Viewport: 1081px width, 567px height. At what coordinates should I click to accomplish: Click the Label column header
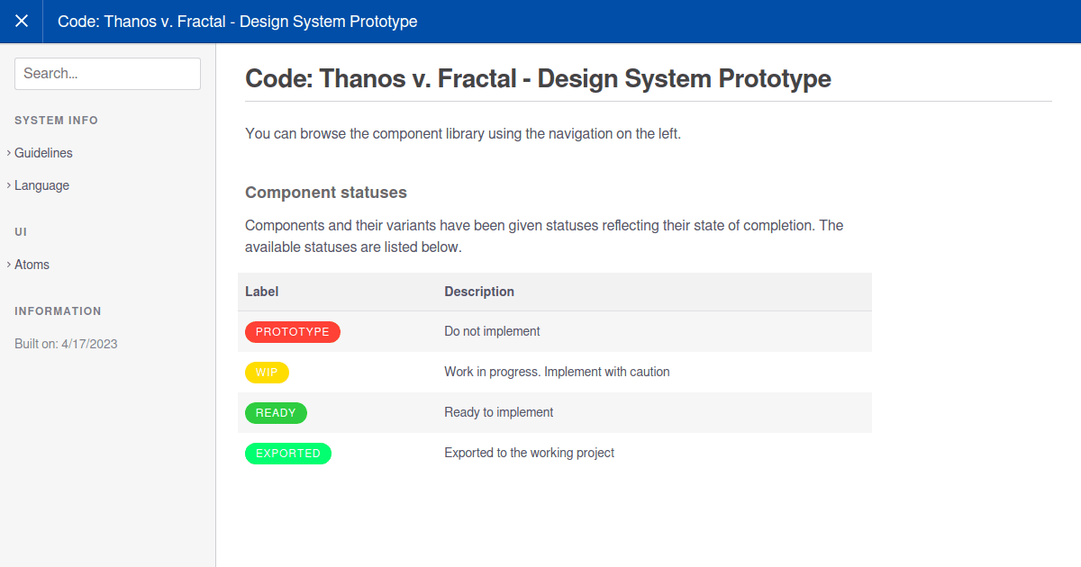pos(261,292)
